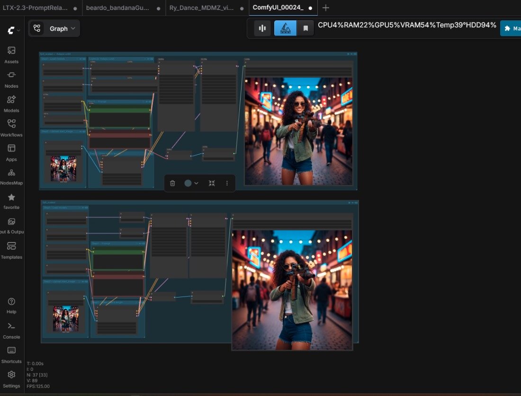Screen dimensions: 521x396
Task: Click the T: 0.00s timing text
Action: [35, 364]
